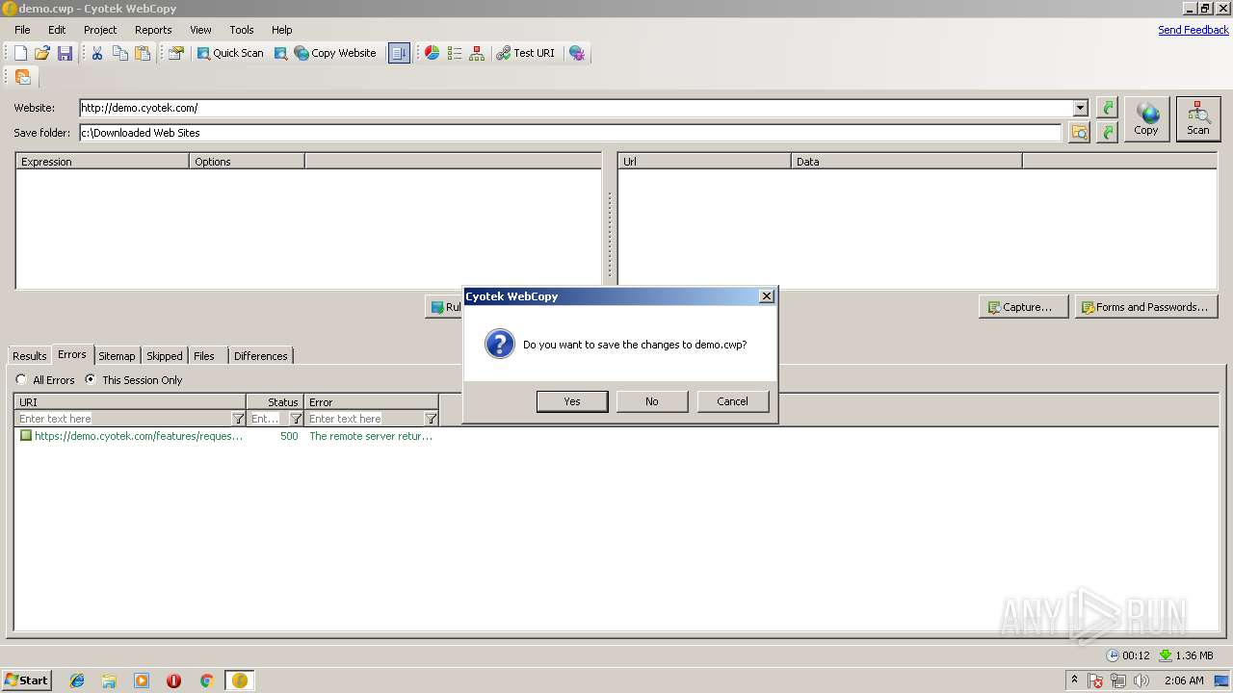Open project properties icon in toolbar

tap(175, 53)
